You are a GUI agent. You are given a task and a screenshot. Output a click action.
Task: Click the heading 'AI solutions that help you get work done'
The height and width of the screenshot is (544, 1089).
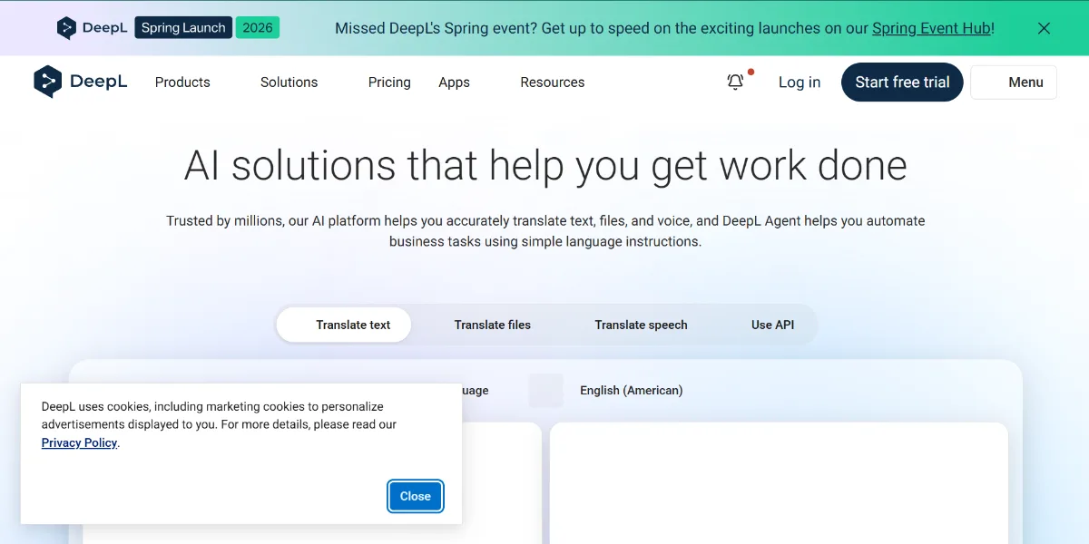click(545, 166)
